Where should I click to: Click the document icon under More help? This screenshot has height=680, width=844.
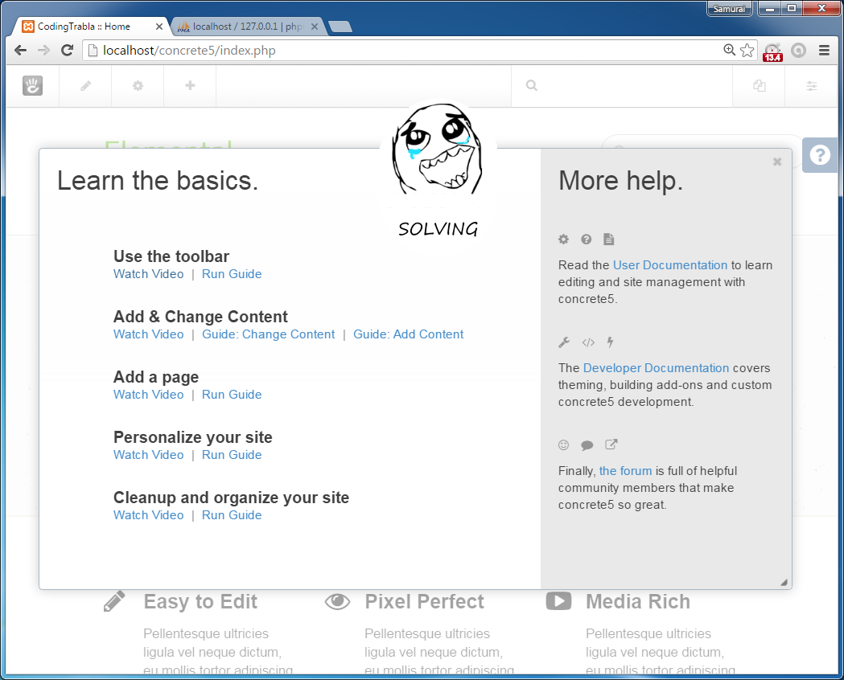tap(609, 240)
